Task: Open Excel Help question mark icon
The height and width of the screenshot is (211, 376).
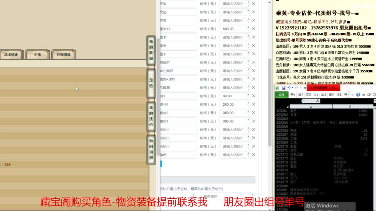Action: click(358, 95)
